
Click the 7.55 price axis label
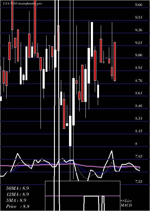[139, 182]
